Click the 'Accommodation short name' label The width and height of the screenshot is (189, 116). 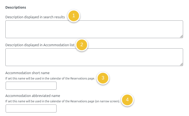pyautogui.click(x=27, y=73)
